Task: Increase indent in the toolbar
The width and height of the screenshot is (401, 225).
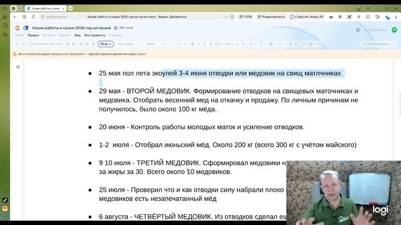Action: click(296, 44)
